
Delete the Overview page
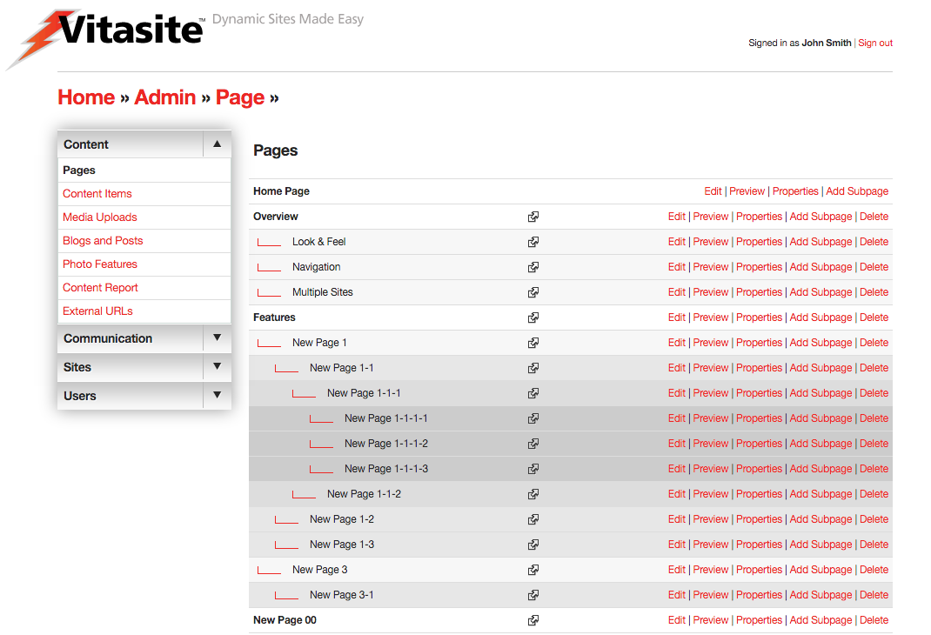[x=874, y=217]
